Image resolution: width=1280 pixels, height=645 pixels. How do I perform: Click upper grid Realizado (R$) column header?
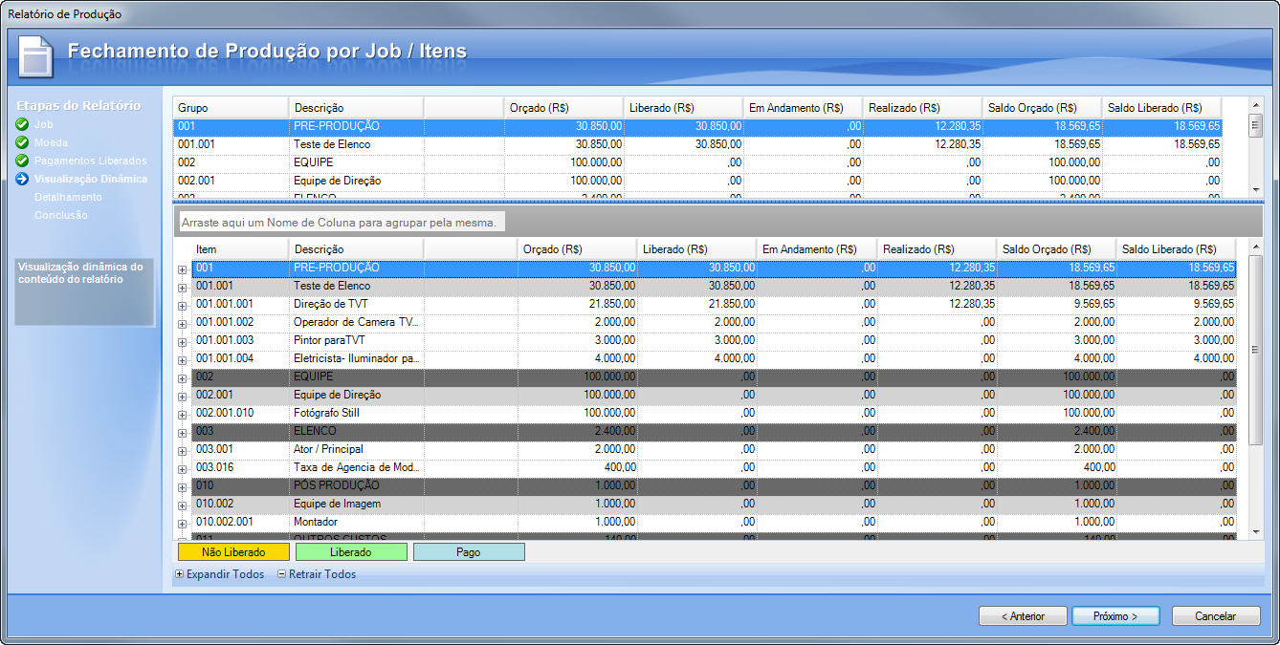922,108
